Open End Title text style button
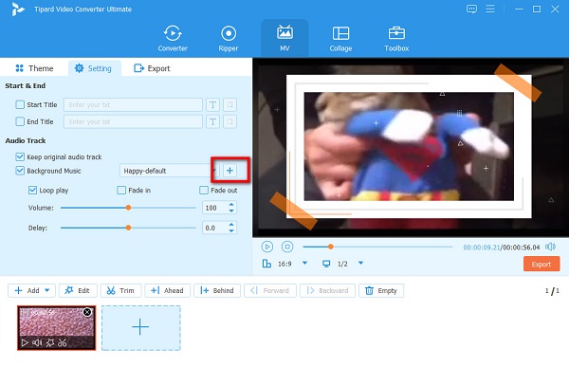 pyautogui.click(x=212, y=121)
